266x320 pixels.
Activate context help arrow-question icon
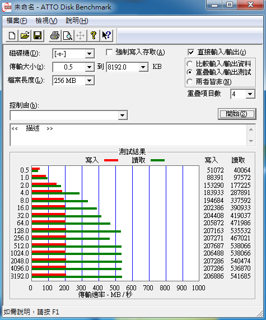(x=106, y=35)
